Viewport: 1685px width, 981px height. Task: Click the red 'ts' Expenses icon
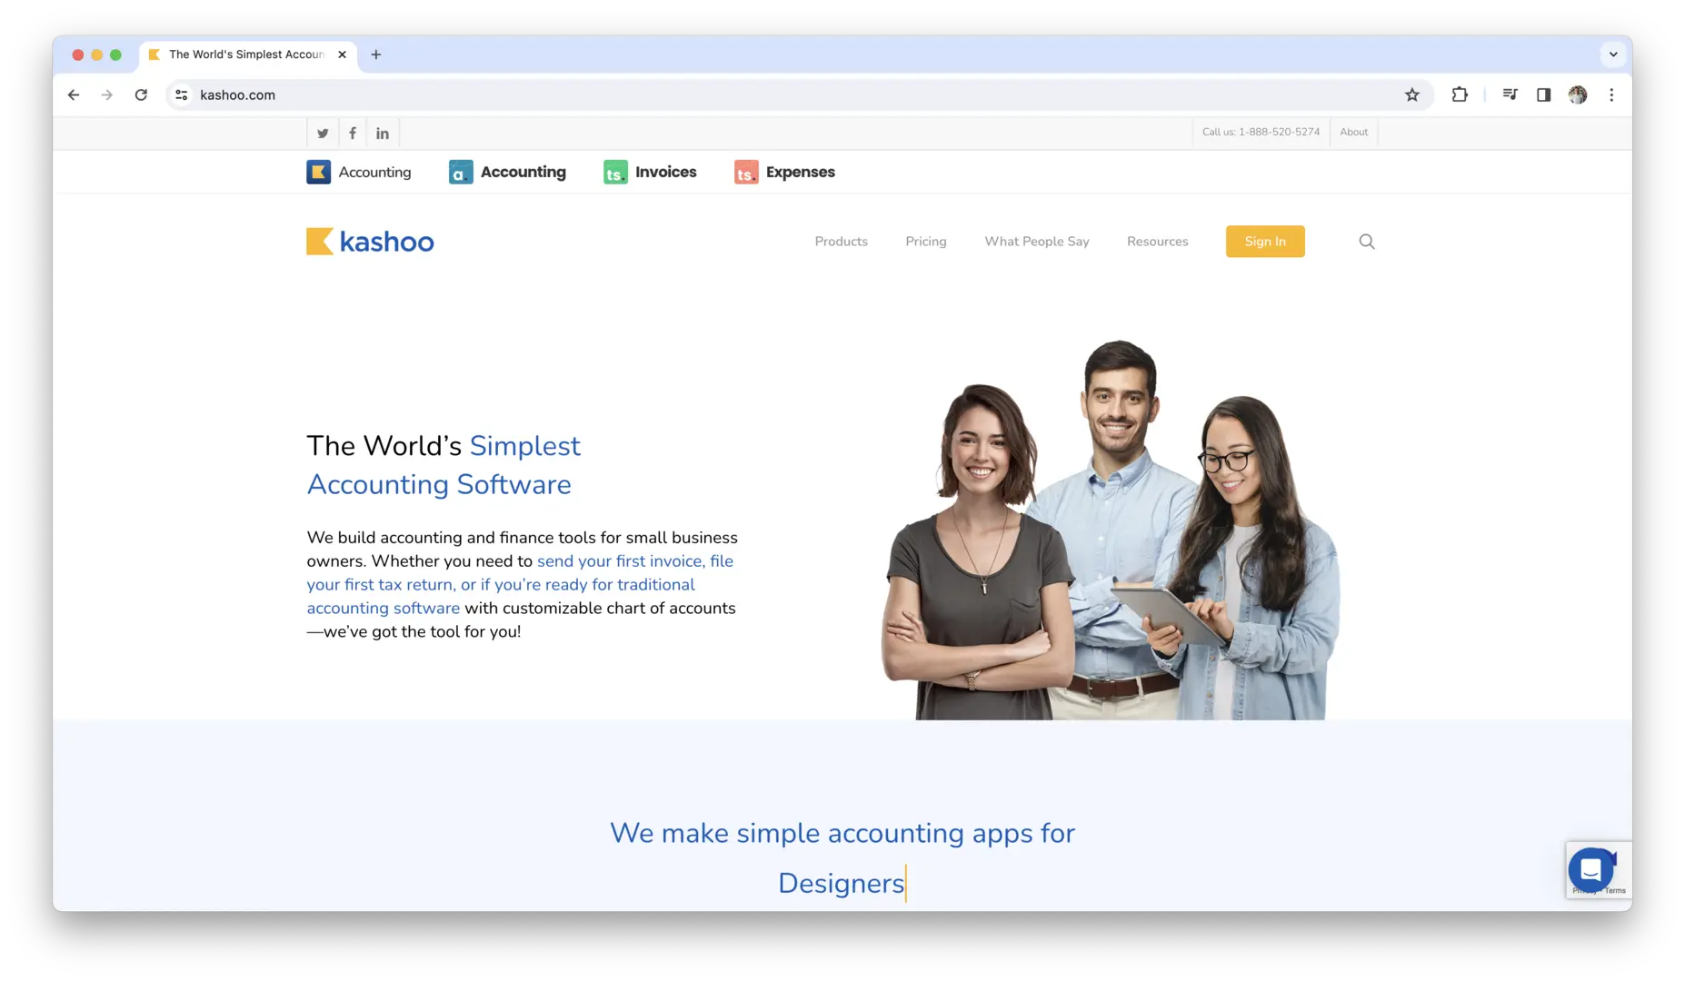point(746,172)
